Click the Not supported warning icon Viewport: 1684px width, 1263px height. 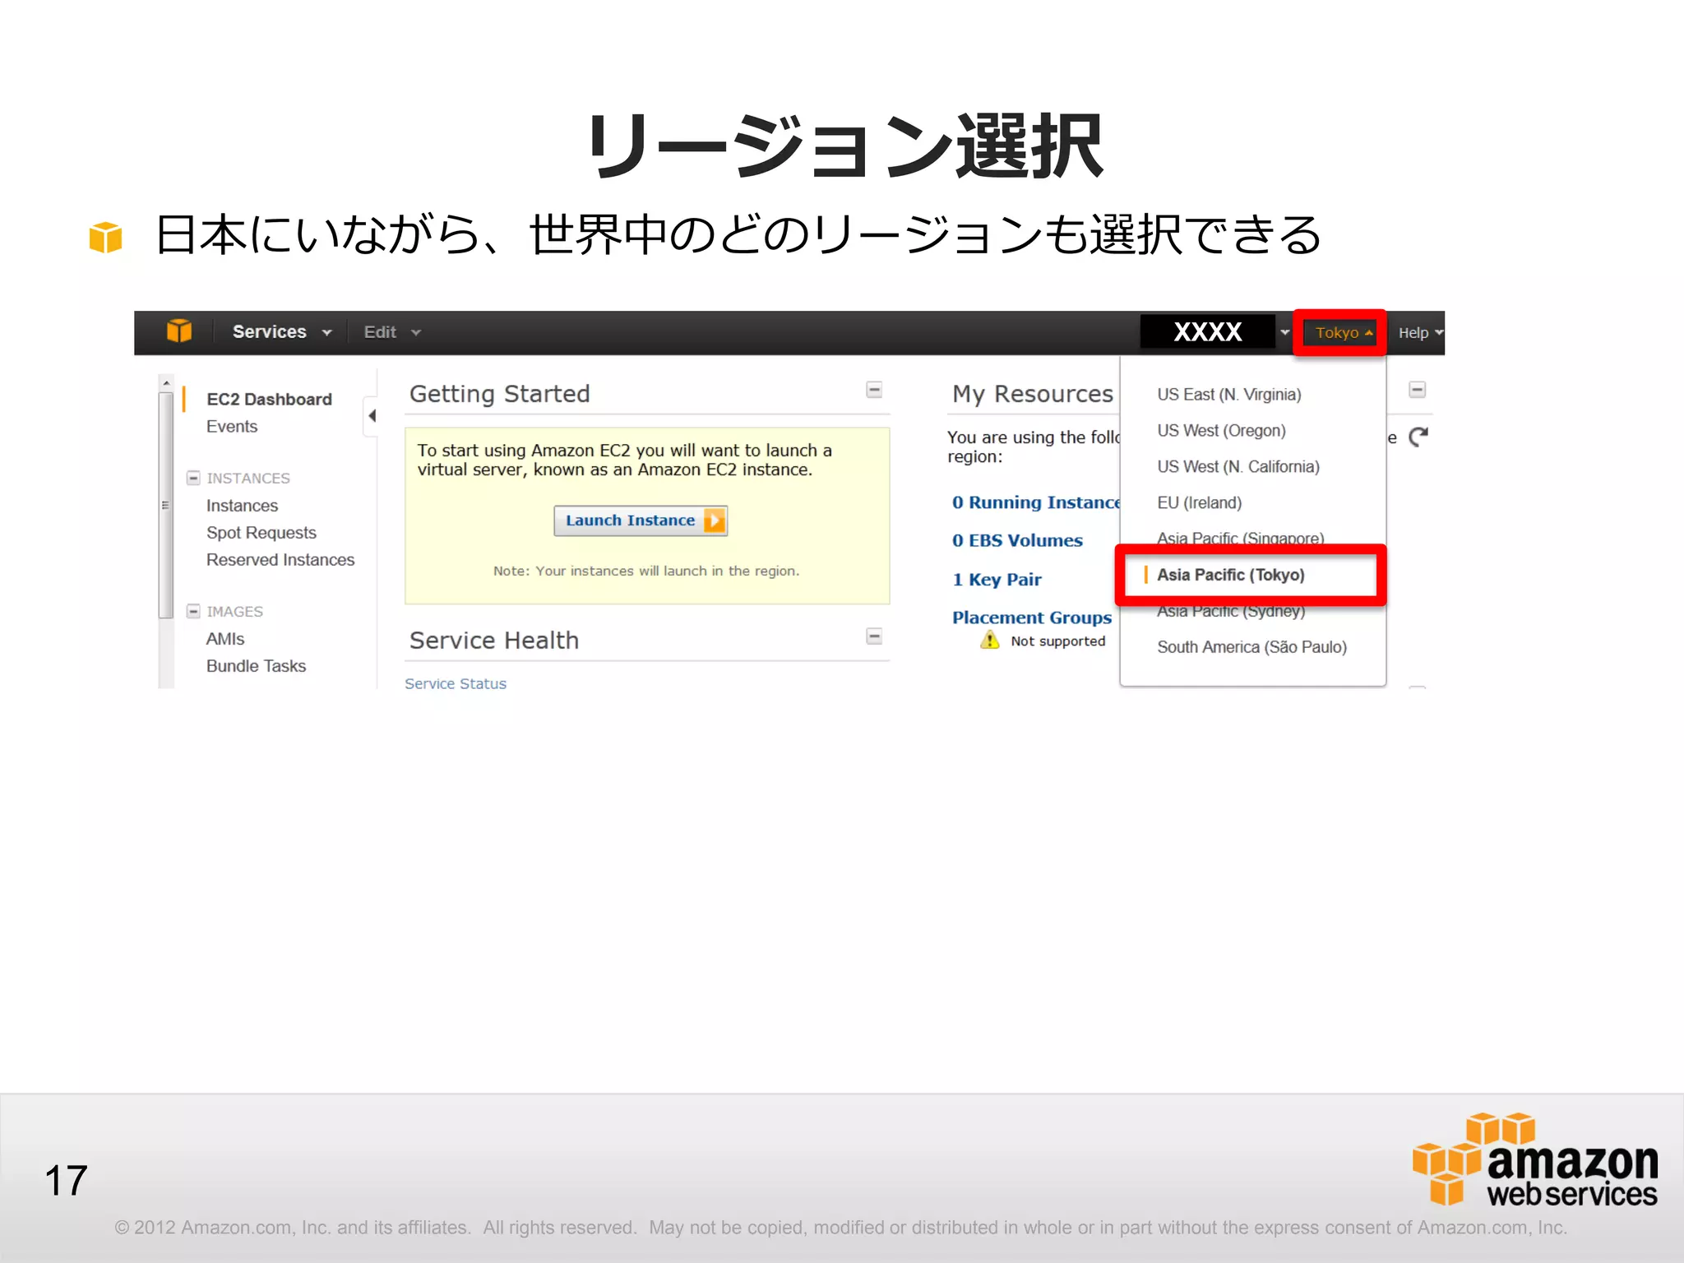coord(989,640)
